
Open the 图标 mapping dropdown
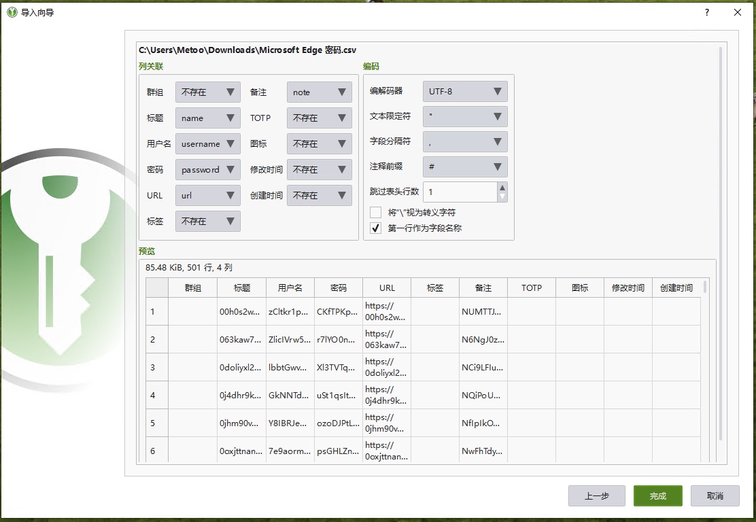(x=319, y=143)
